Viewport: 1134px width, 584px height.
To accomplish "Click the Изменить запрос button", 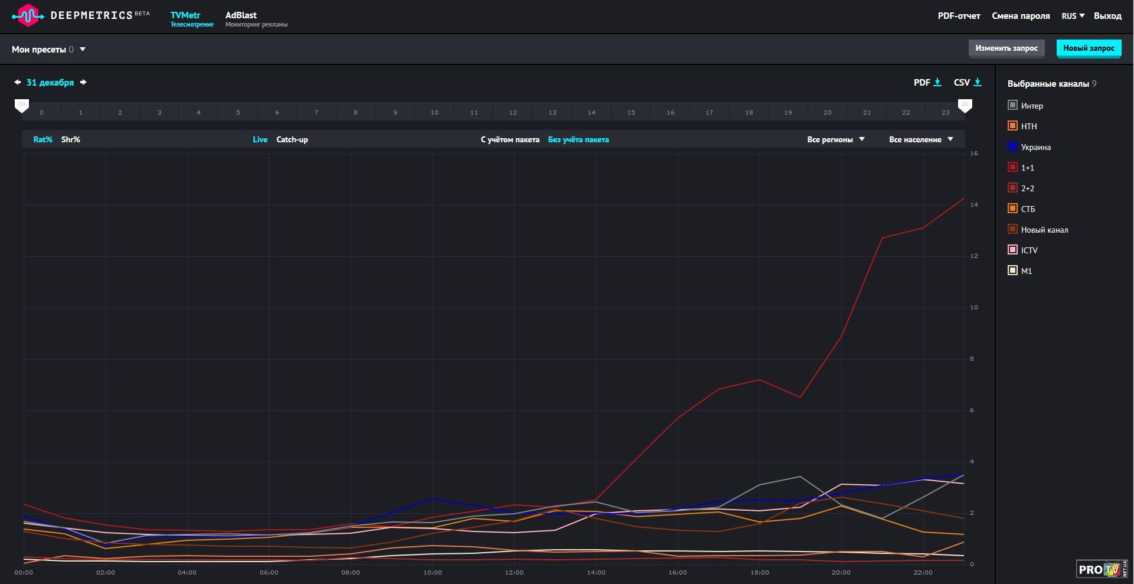I will click(1006, 48).
